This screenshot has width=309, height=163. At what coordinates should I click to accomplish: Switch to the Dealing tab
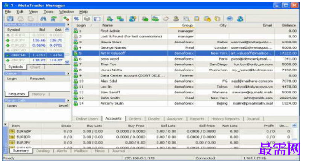coord(43,151)
